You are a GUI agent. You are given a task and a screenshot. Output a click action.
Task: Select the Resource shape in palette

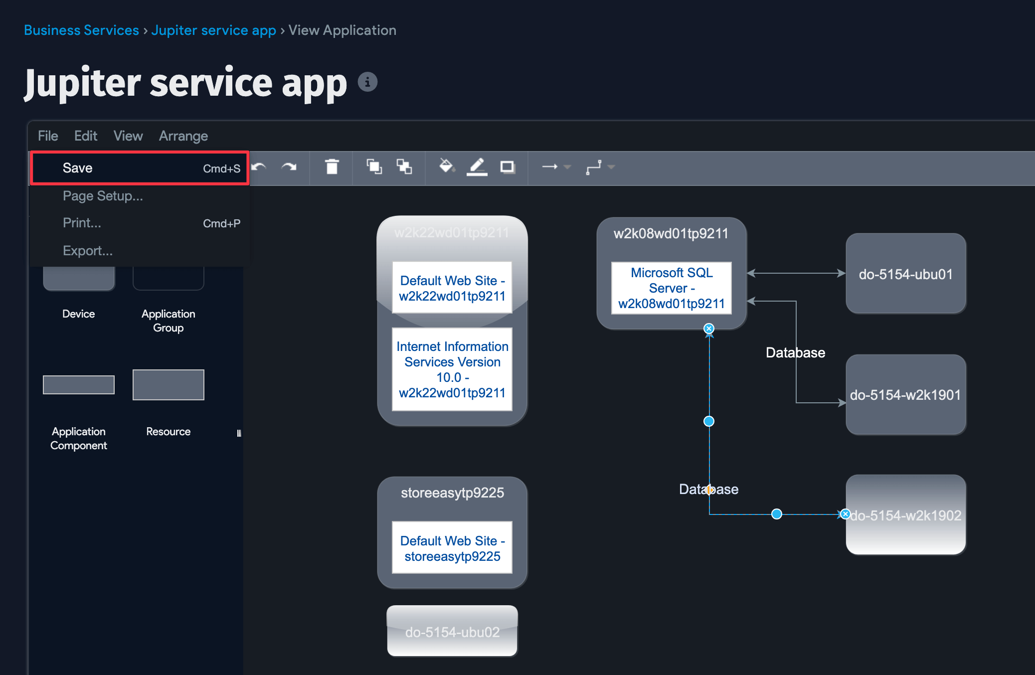click(169, 385)
